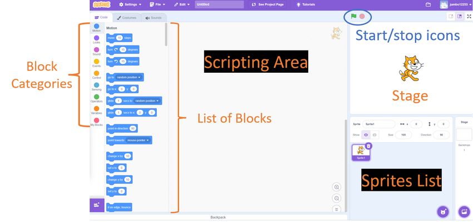Click the Add Extension button
Viewport: 473px width, 222px height.
click(x=97, y=205)
